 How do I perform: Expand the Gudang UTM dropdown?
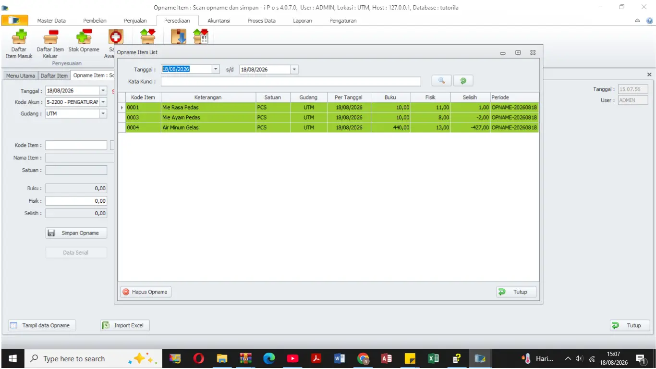click(103, 114)
